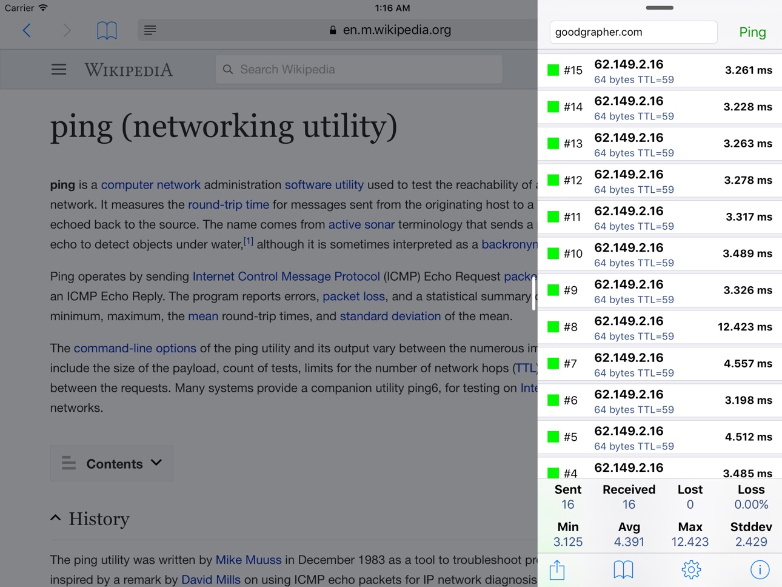Screen dimensions: 782x587
Task: Tap the Ping button
Action: (x=752, y=32)
